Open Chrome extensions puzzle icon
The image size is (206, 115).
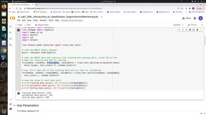point(190,8)
